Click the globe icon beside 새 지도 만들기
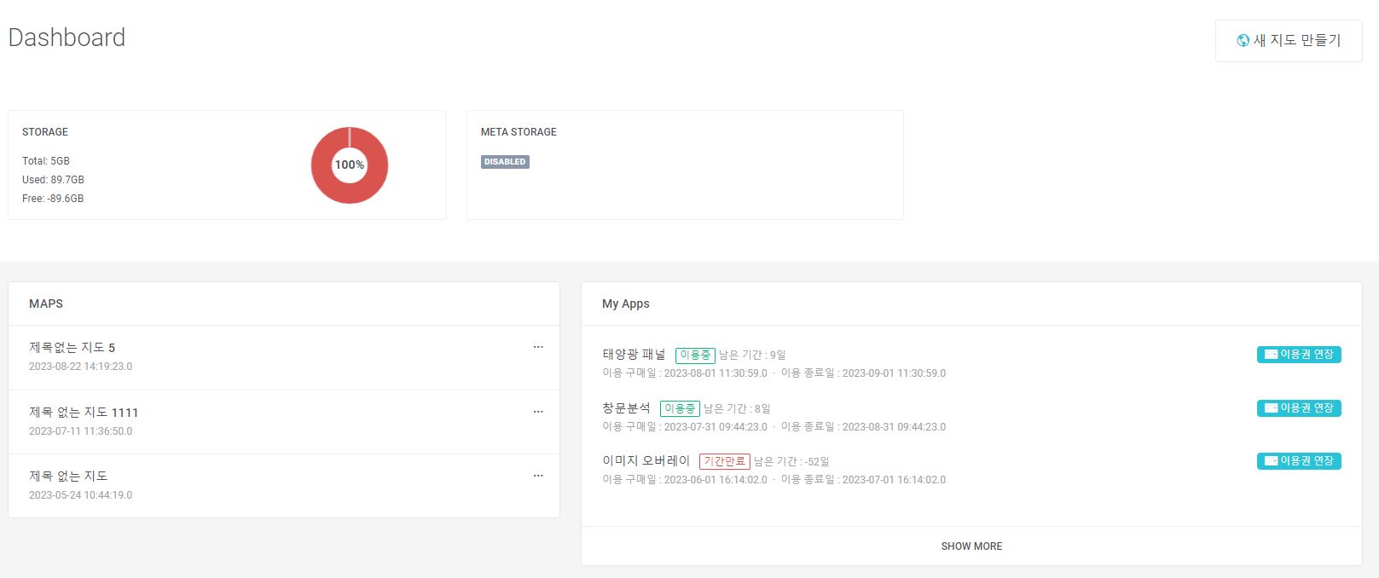This screenshot has height=578, width=1379. pos(1243,40)
